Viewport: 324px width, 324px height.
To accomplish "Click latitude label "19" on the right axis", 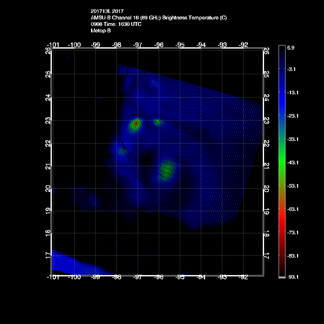I will click(267, 211).
